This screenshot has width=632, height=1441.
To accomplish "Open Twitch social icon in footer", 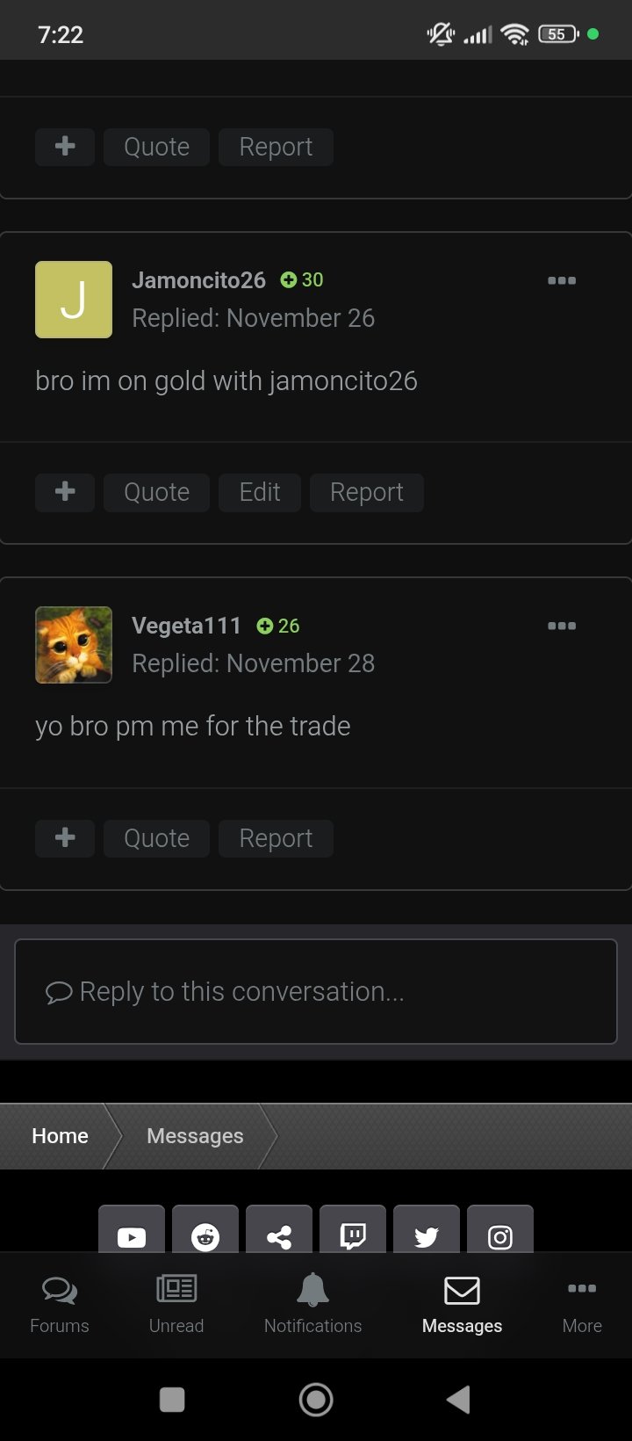I will [353, 1230].
